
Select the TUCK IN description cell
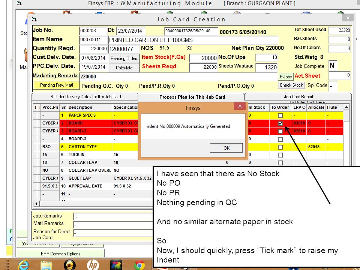[x=89, y=154]
